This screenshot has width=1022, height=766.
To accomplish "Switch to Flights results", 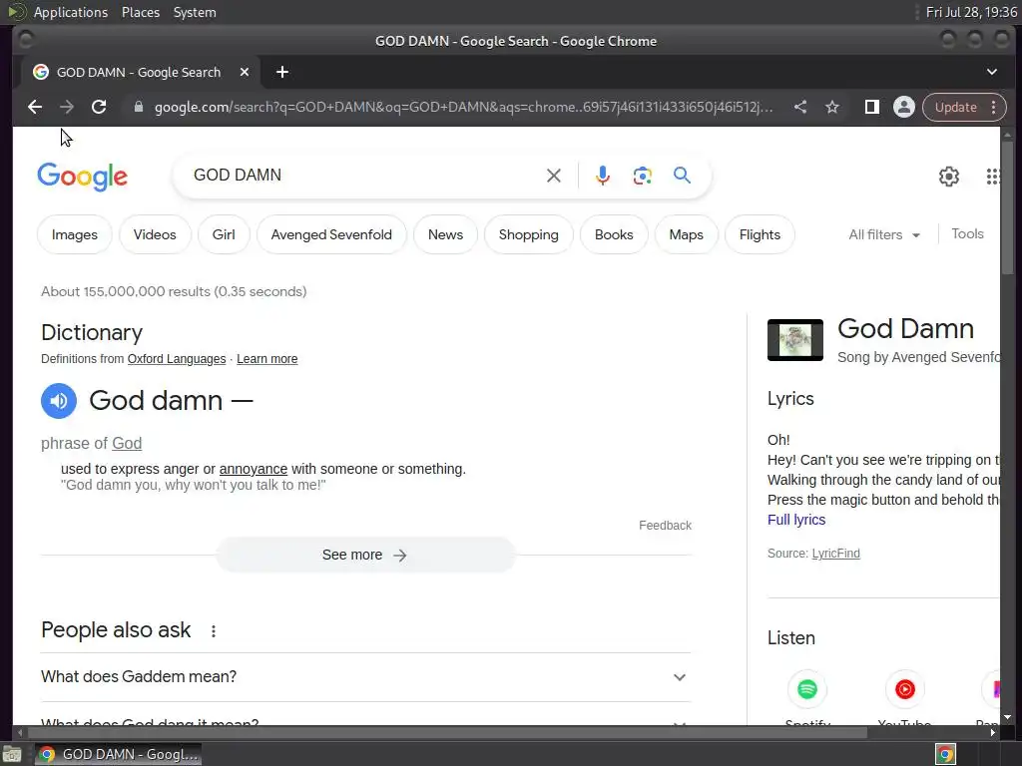I will tap(760, 234).
